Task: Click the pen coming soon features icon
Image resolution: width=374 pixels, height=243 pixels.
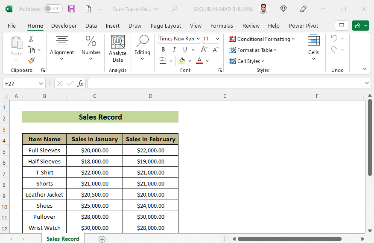Action: tap(303, 9)
